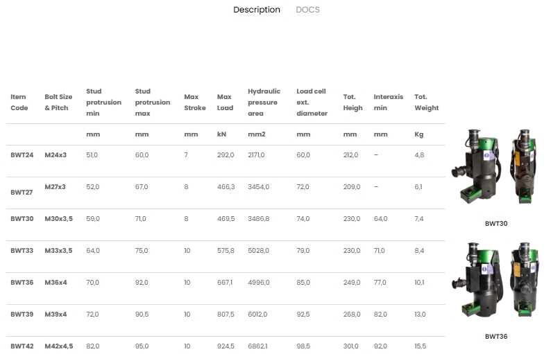Click the Max Load column header
This screenshot has height=354, width=560.
pos(224,103)
